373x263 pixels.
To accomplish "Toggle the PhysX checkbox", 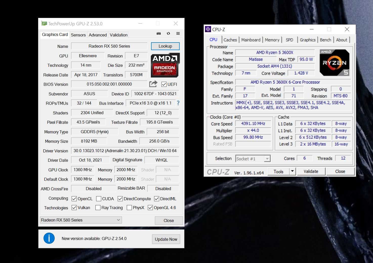I will coord(129,208).
